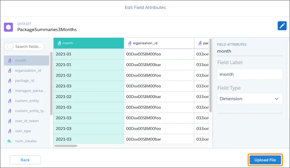Click the dimension icon beside month in field list
This screenshot has height=168, width=290.
10,60
